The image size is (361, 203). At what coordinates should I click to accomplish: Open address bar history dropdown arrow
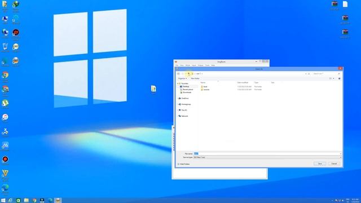[x=306, y=74]
